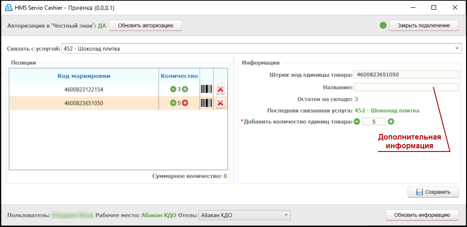The width and height of the screenshot is (467, 227).
Task: Decrease quantity for code 4600823651050
Action: (x=173, y=103)
